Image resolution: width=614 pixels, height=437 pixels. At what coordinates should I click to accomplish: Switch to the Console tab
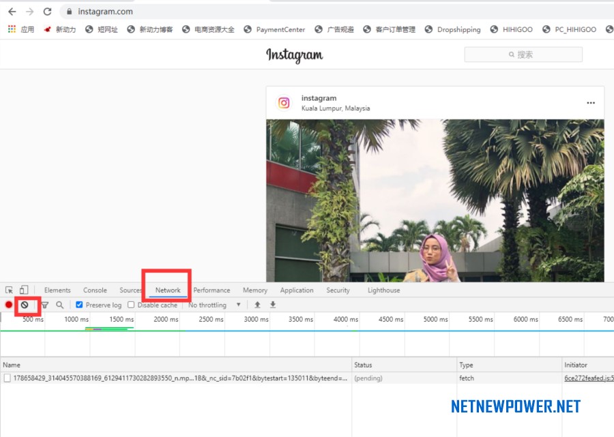[x=95, y=290]
